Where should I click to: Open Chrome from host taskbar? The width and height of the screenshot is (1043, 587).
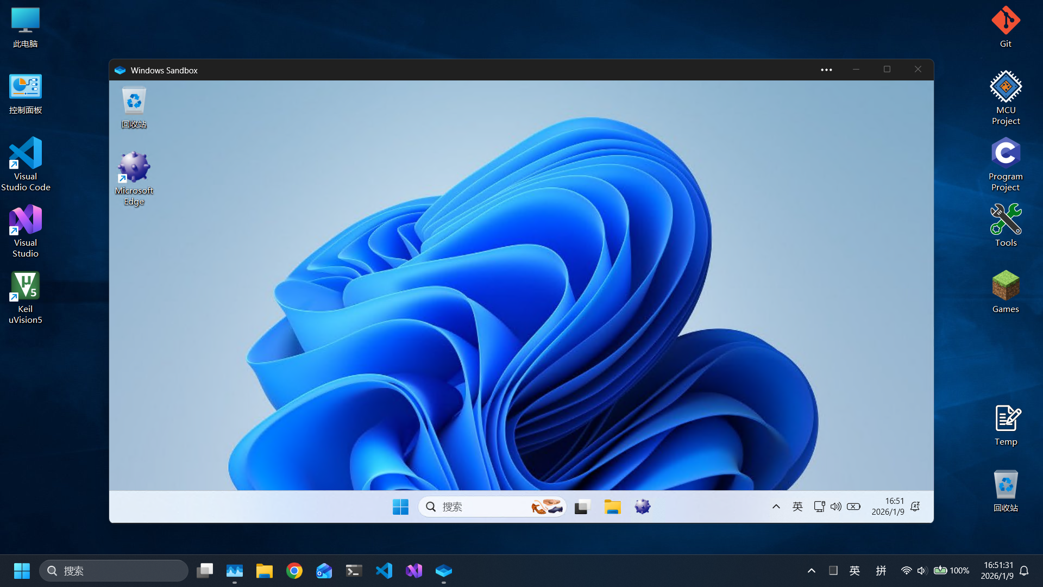pyautogui.click(x=294, y=571)
